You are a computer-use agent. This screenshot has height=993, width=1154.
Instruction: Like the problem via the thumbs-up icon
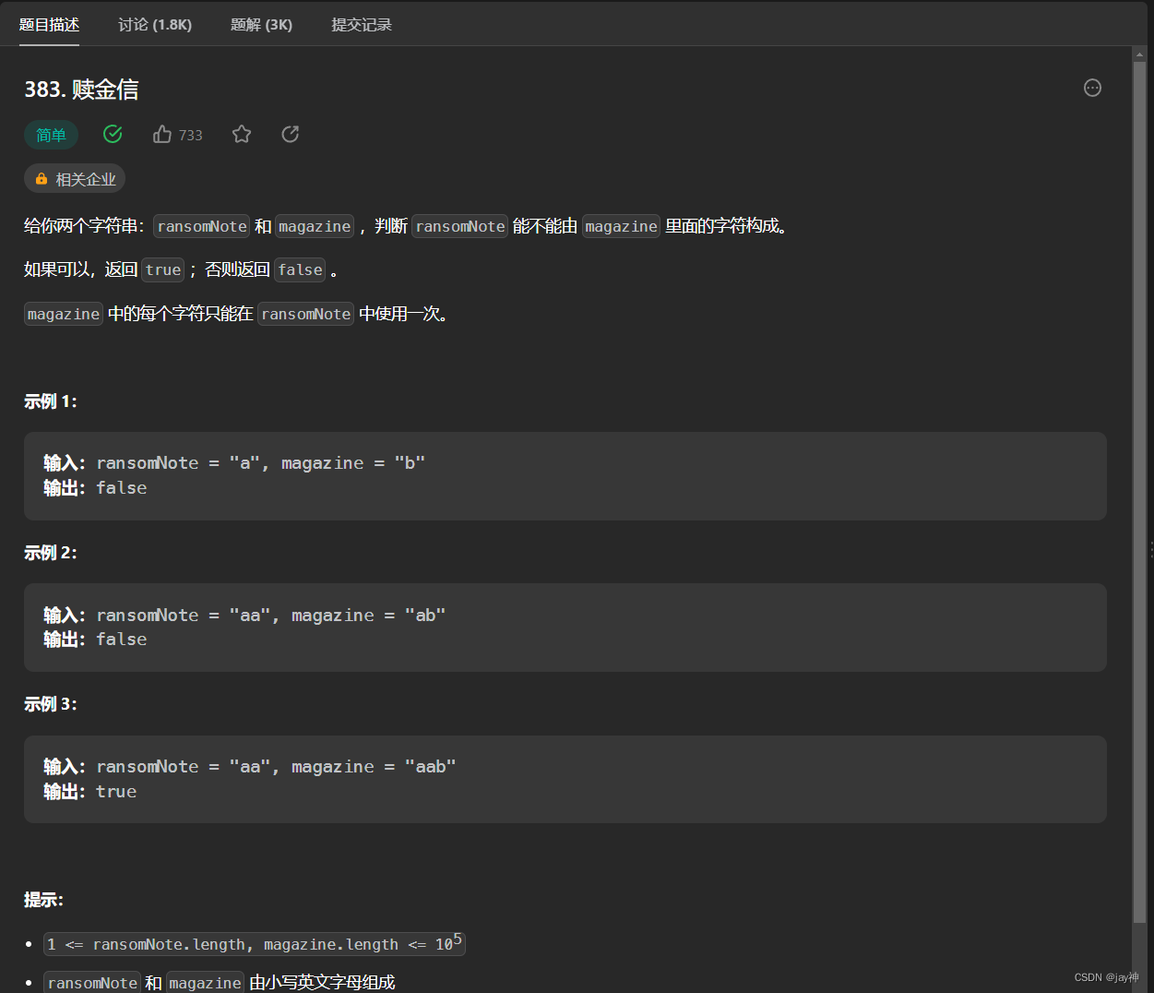[x=161, y=134]
